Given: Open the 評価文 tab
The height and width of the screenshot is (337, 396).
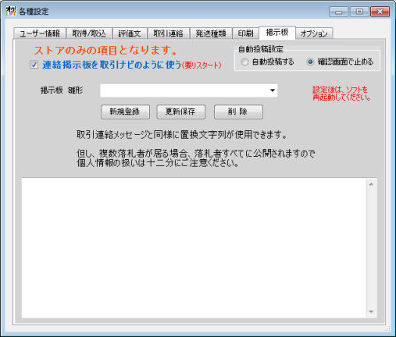Looking at the screenshot, I should pyautogui.click(x=130, y=34).
